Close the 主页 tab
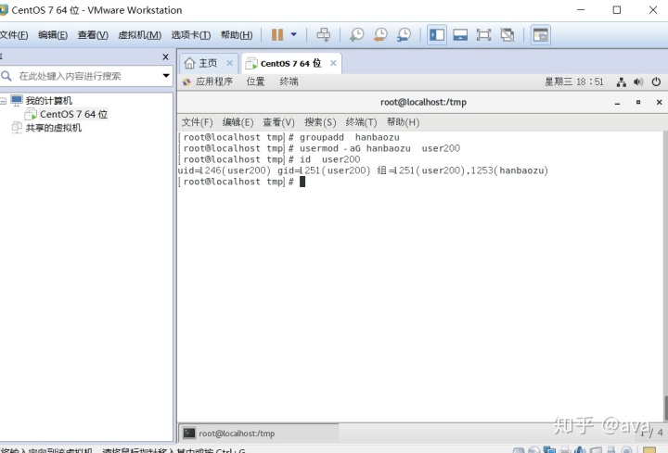668x453 pixels. (x=230, y=63)
